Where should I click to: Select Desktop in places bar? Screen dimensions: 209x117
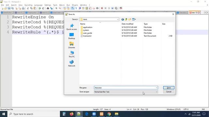[x=72, y=36]
